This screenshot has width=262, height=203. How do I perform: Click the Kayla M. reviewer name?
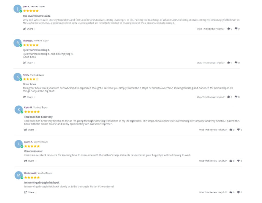pos(28,107)
